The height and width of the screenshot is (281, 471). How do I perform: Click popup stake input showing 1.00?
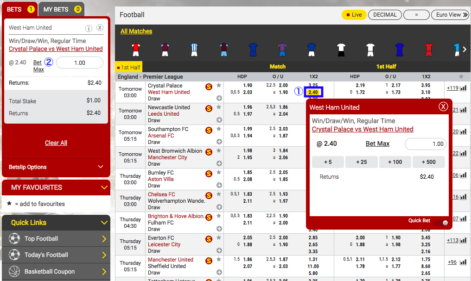tap(426, 144)
